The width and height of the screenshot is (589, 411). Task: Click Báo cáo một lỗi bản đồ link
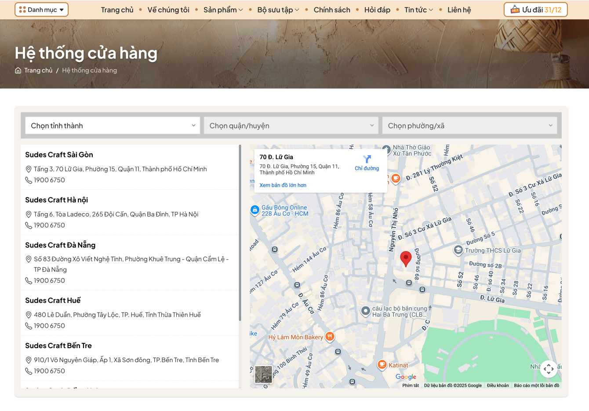point(537,386)
